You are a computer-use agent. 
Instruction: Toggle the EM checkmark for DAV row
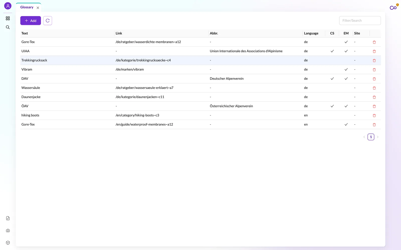point(346,78)
